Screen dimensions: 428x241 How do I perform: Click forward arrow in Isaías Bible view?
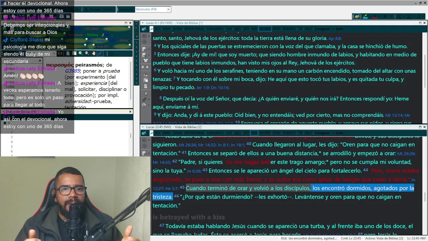point(144,42)
